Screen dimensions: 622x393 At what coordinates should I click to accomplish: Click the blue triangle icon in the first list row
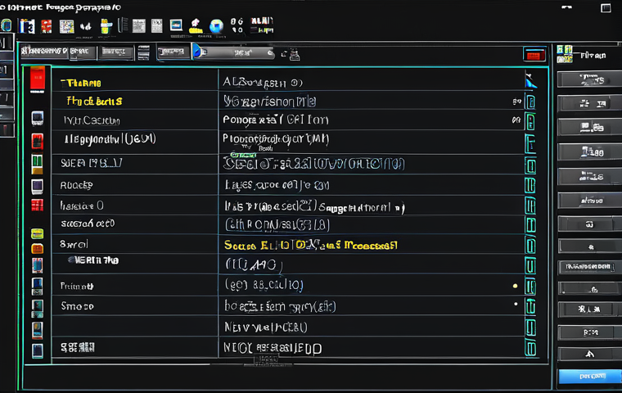tap(531, 80)
